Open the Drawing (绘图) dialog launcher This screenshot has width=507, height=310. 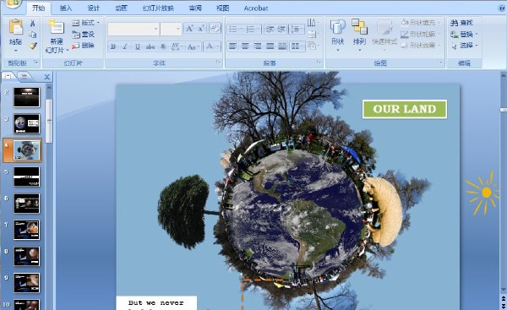pos(441,63)
